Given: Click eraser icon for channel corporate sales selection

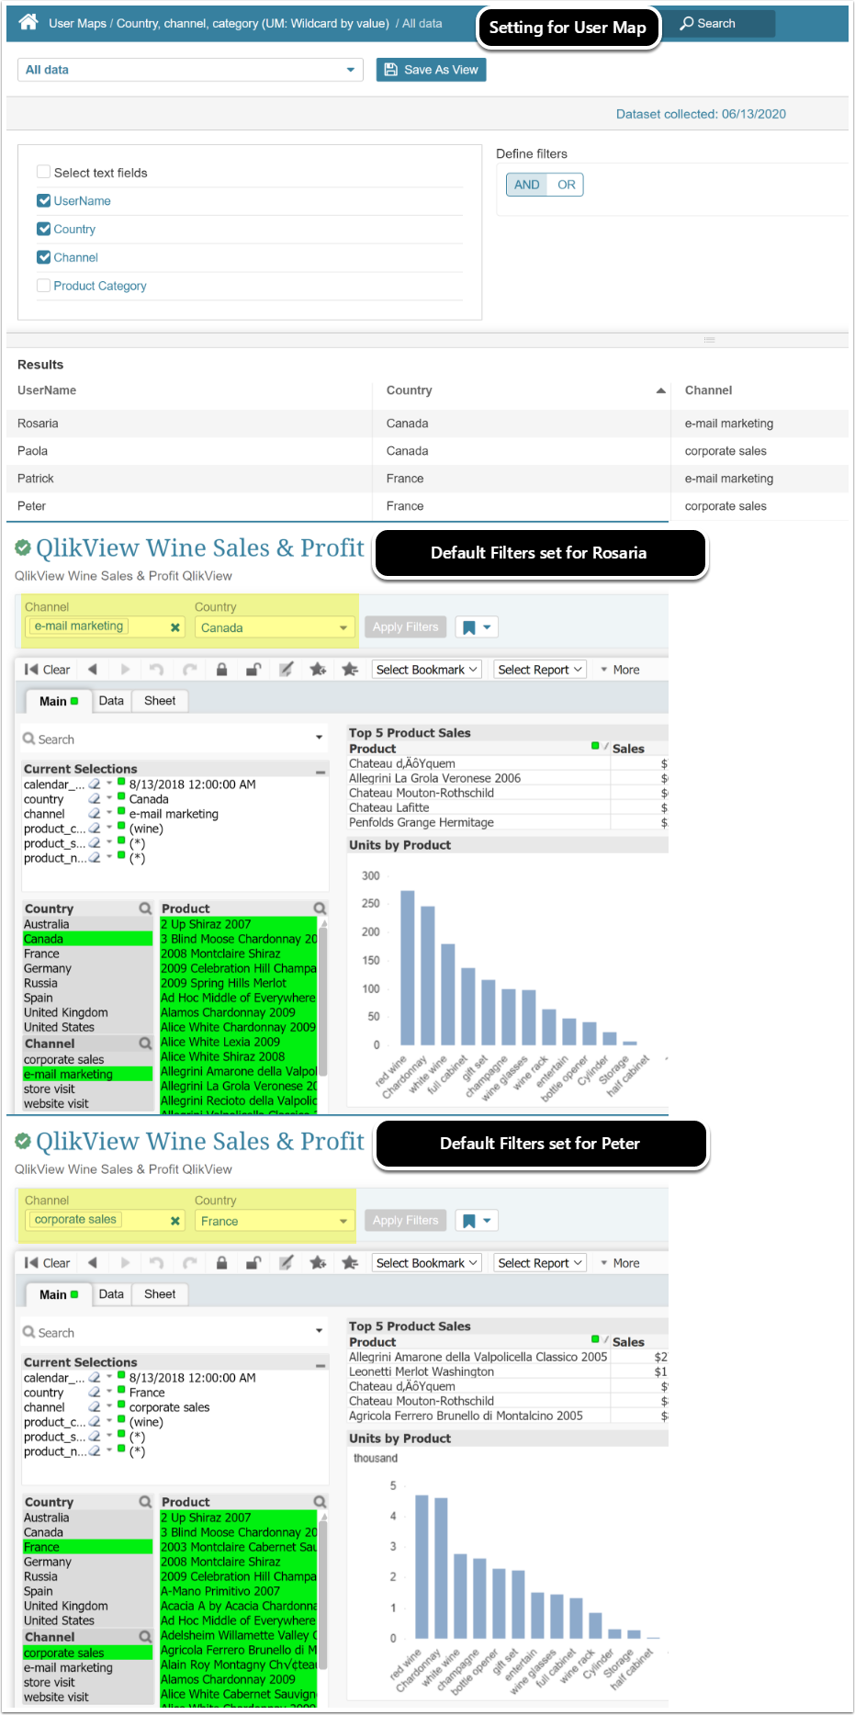Looking at the screenshot, I should tap(95, 1407).
